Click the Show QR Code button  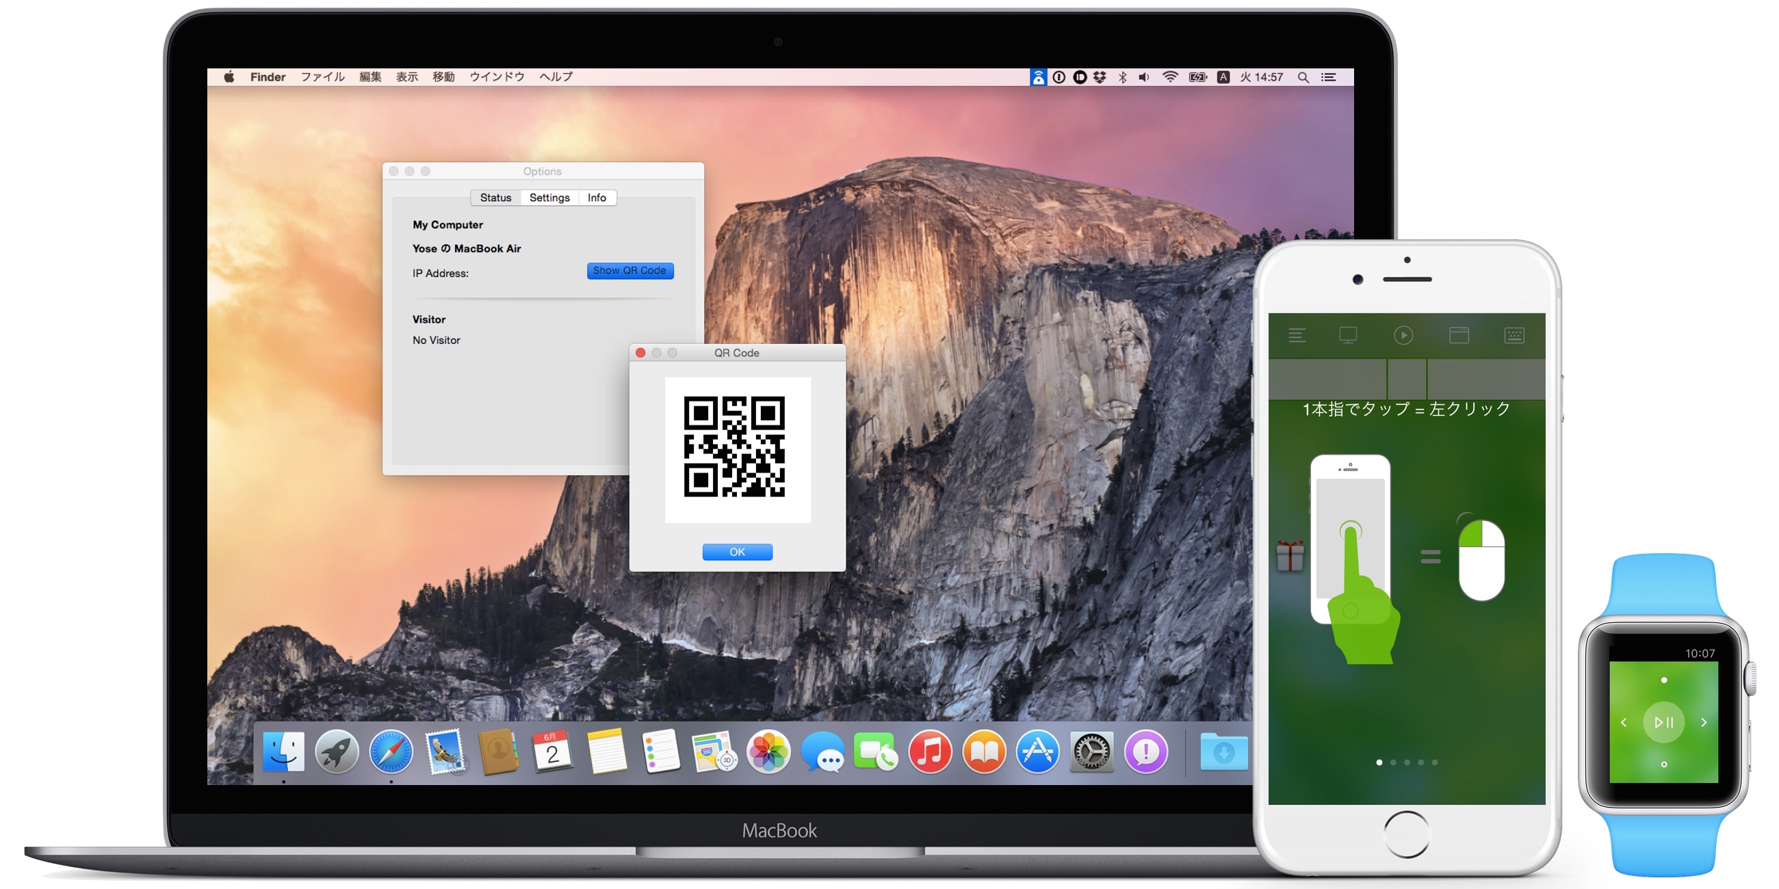(x=629, y=271)
